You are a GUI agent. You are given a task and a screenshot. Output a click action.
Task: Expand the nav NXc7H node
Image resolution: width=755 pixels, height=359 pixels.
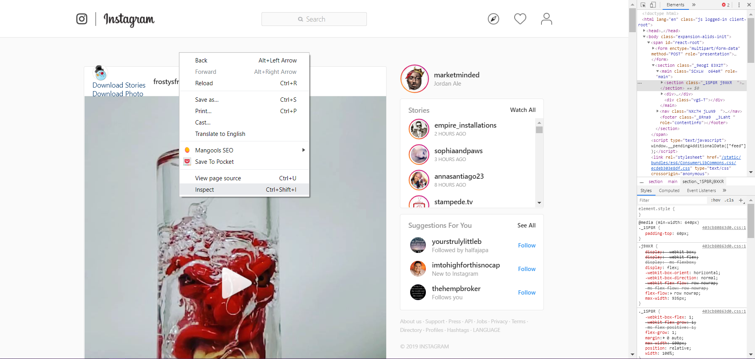(x=657, y=111)
